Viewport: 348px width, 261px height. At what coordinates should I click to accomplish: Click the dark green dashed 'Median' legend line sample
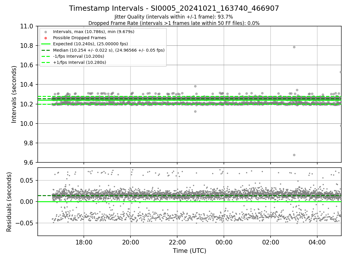46,50
